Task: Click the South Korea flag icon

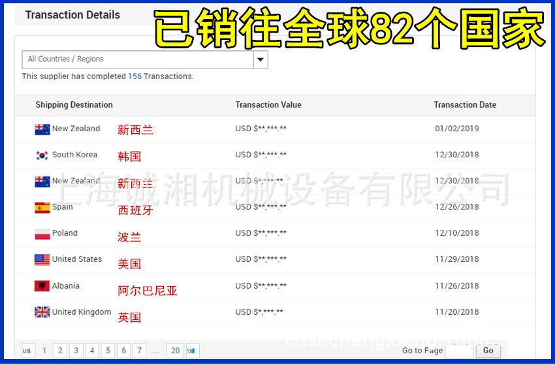Action: 42,155
